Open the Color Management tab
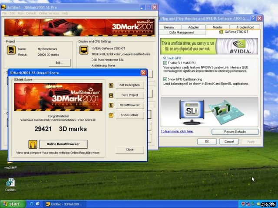278x208 pixels. coord(182,32)
